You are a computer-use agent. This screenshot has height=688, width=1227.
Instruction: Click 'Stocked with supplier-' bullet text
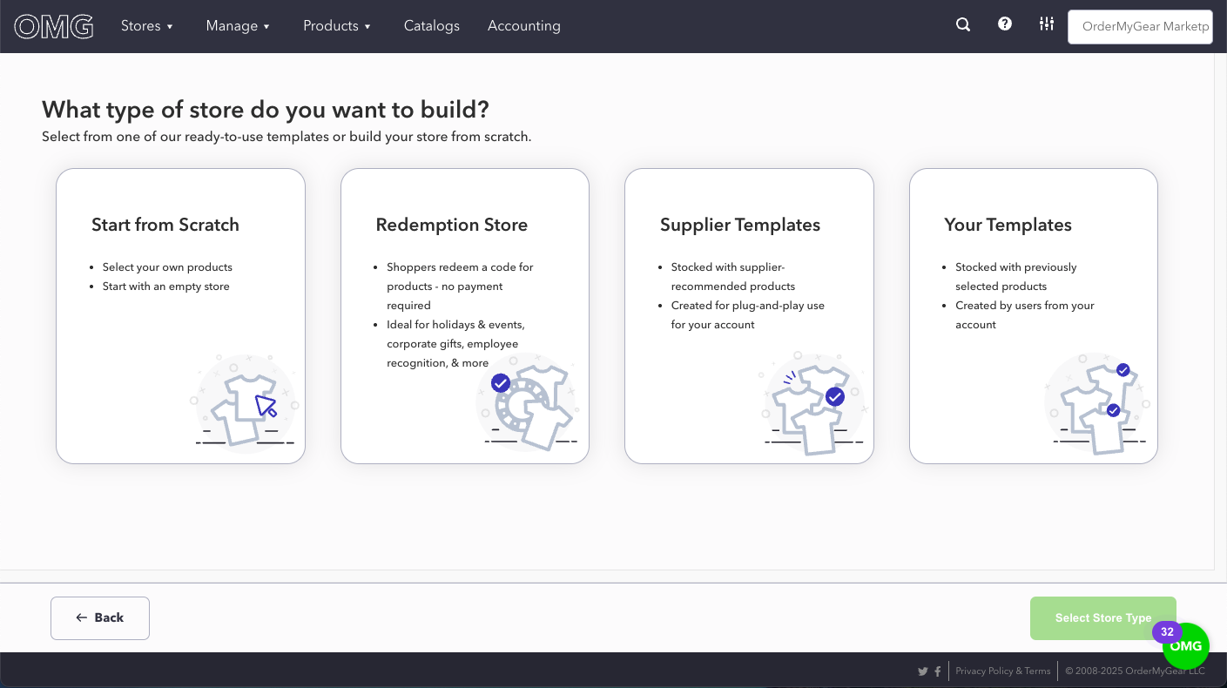(728, 267)
